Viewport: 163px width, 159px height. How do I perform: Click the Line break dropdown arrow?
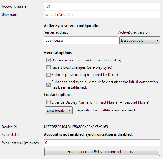point(70,110)
